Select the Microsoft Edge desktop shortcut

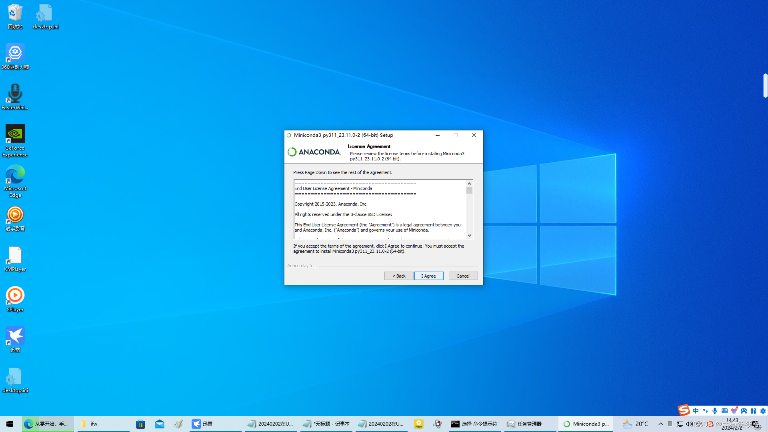[15, 181]
